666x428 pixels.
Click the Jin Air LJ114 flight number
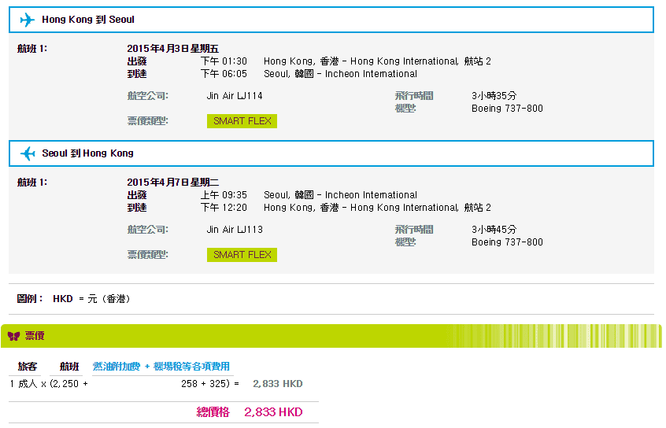click(x=235, y=96)
